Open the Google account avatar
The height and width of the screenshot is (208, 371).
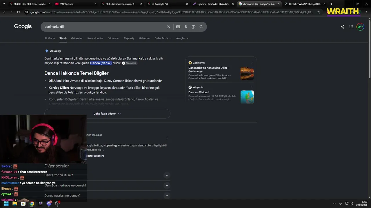click(x=360, y=27)
